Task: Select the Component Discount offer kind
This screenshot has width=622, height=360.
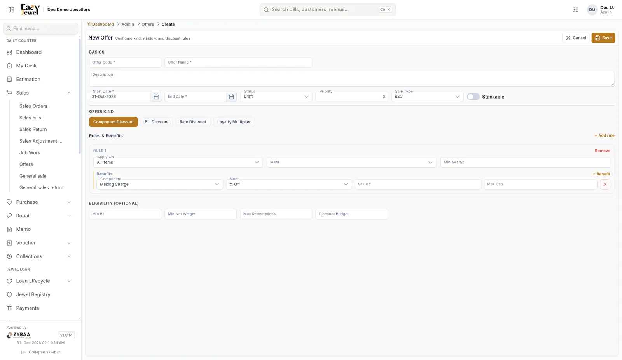Action: click(x=114, y=122)
